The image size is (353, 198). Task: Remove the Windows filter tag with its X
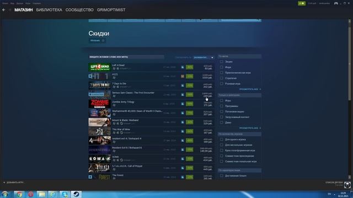[x=103, y=41]
